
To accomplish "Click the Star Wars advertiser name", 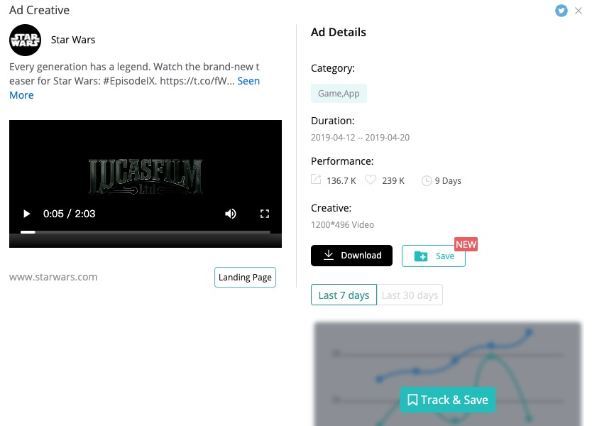I will tap(73, 40).
